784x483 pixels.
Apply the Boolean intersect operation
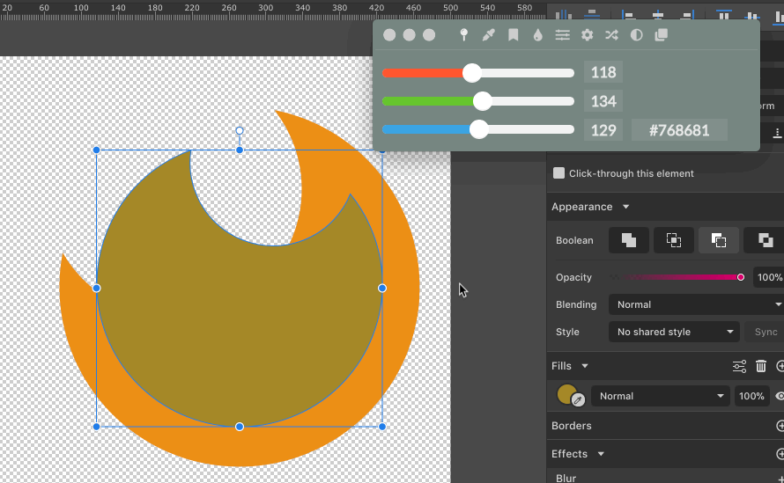tap(674, 240)
